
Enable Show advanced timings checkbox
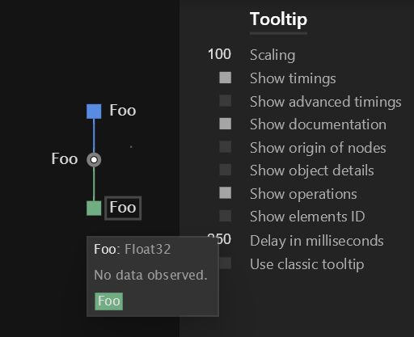tap(226, 101)
